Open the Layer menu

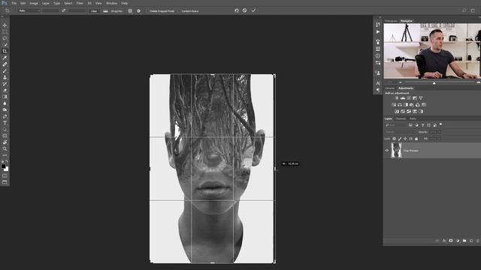(x=46, y=3)
